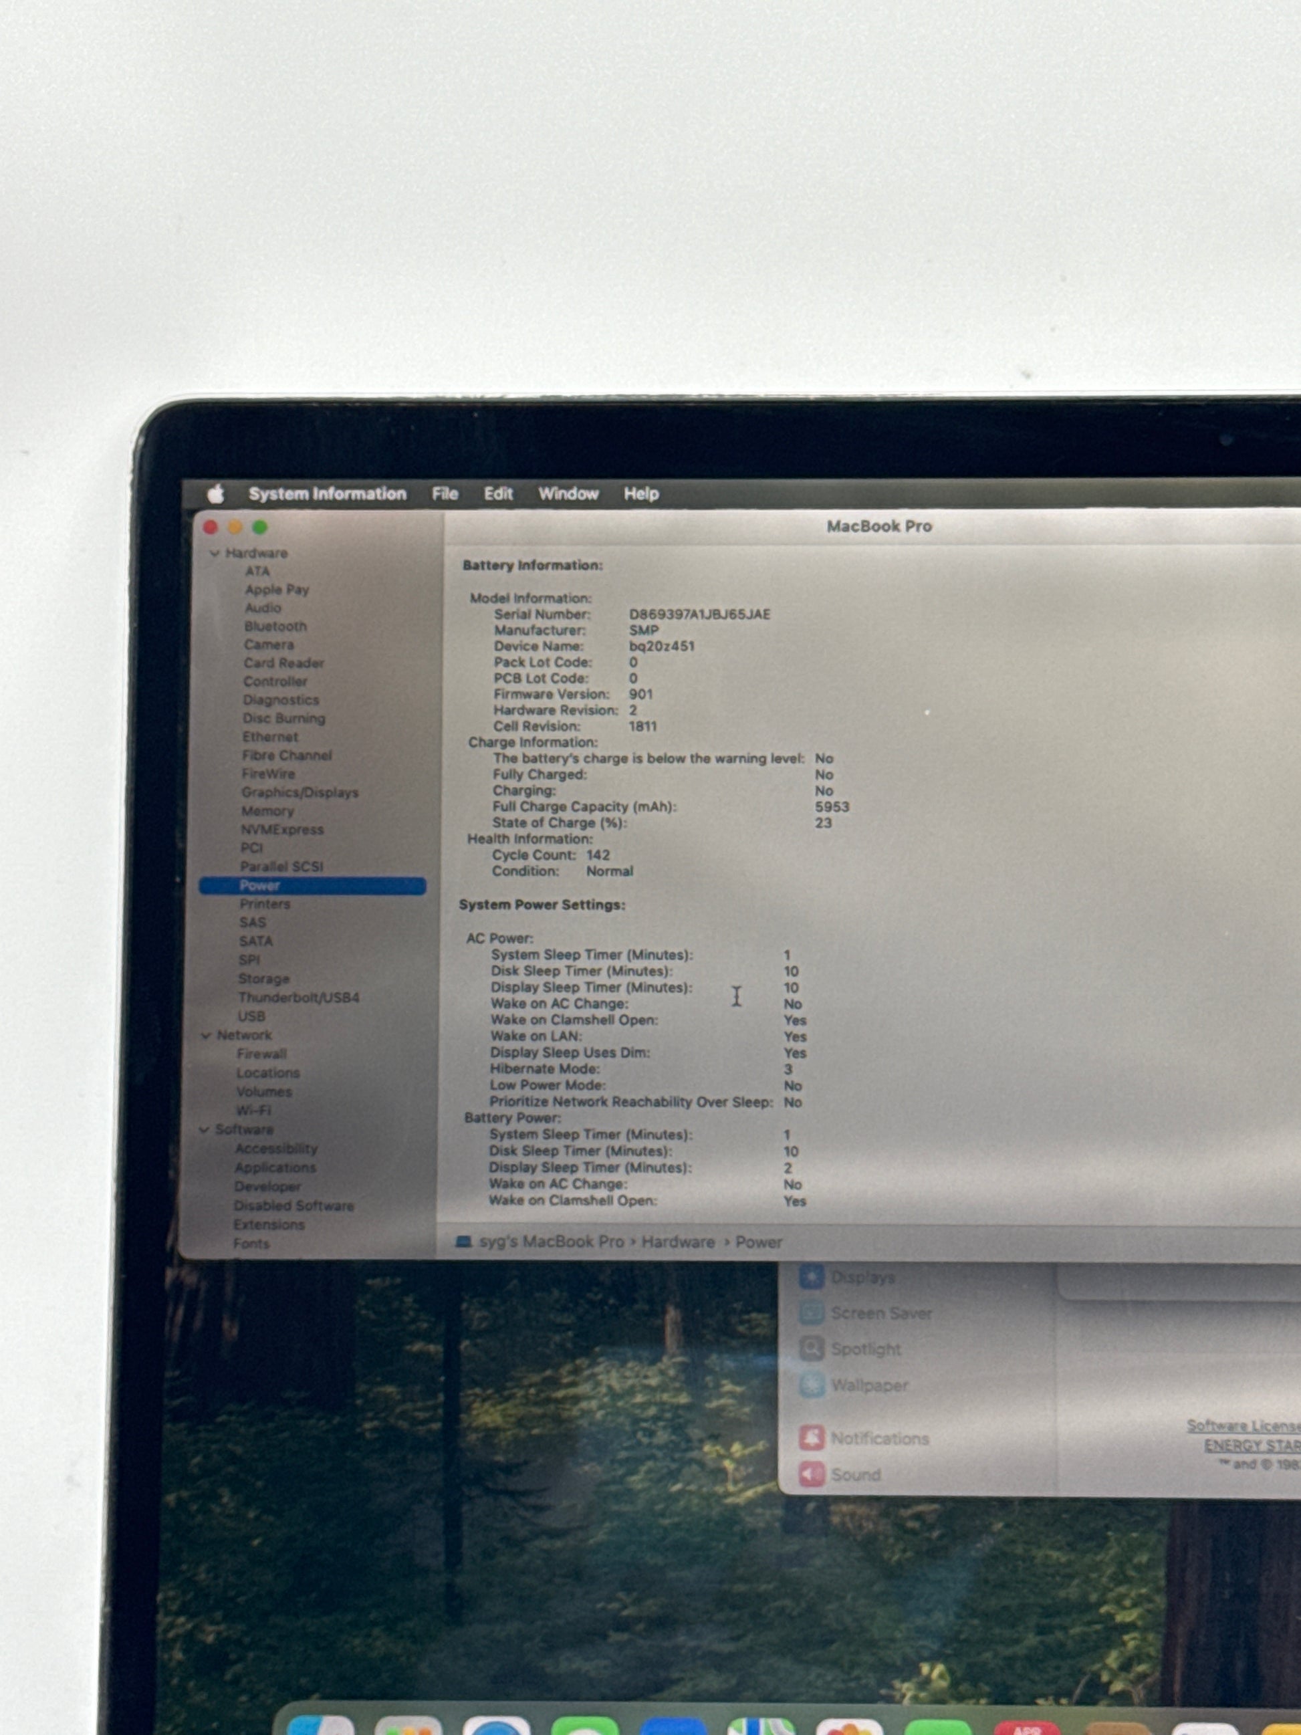Click the laptop icon in the path bar
Screen dimensions: 1301x1735
click(464, 1242)
